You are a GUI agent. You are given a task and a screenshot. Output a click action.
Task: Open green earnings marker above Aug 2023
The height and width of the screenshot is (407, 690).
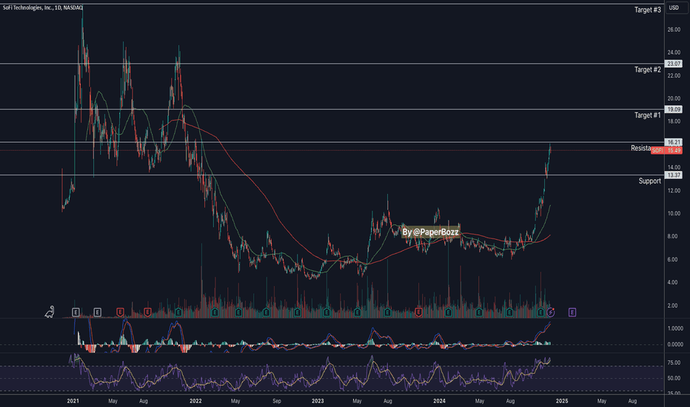387,312
